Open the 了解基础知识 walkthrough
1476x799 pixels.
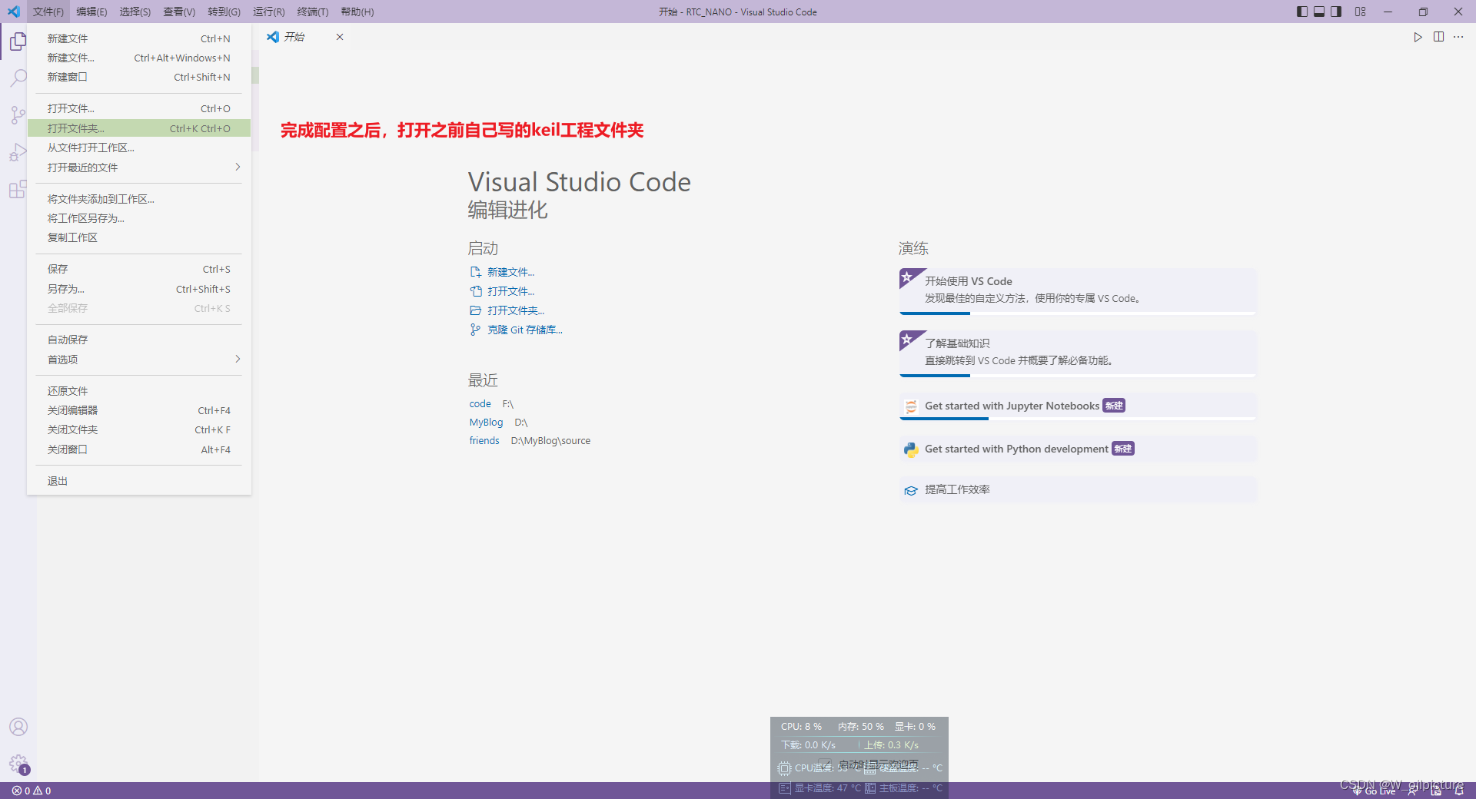(x=1078, y=353)
